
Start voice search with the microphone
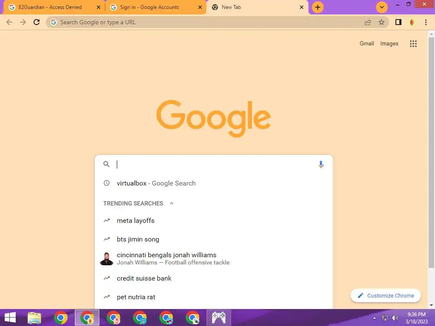[x=321, y=164]
